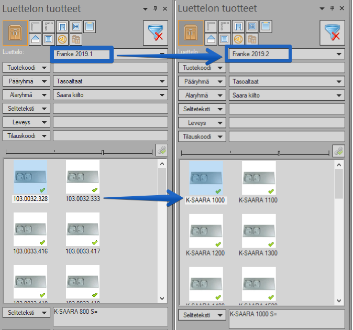
Task: Select orange circle triangle icon in Franke 2019.1 panel
Action: [62, 39]
